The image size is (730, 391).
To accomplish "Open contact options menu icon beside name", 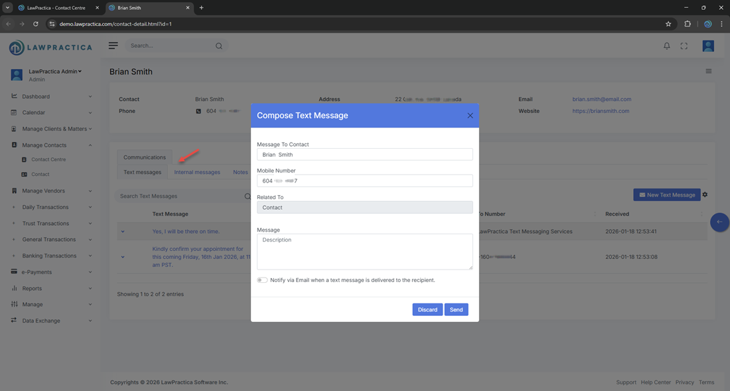I will 709,71.
